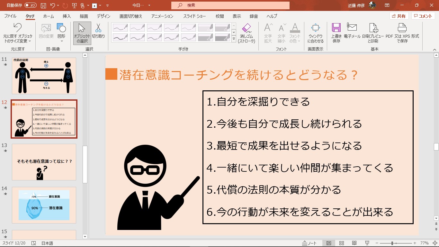The image size is (439, 247).
Task: Select slide 13 thumbnail そもそも潜在意識ってなに
Action: click(44, 162)
